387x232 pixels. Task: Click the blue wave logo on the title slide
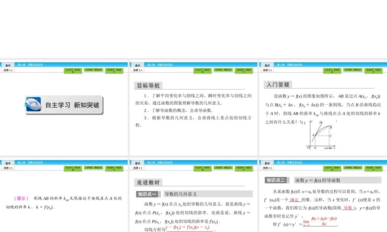coord(34,104)
